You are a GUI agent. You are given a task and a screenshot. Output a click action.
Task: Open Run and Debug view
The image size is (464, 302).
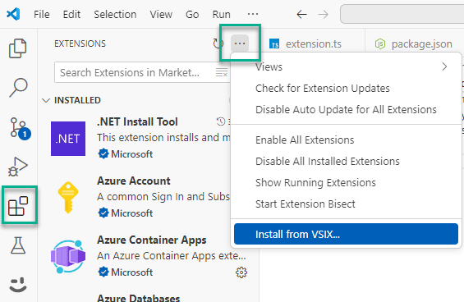coord(18,167)
